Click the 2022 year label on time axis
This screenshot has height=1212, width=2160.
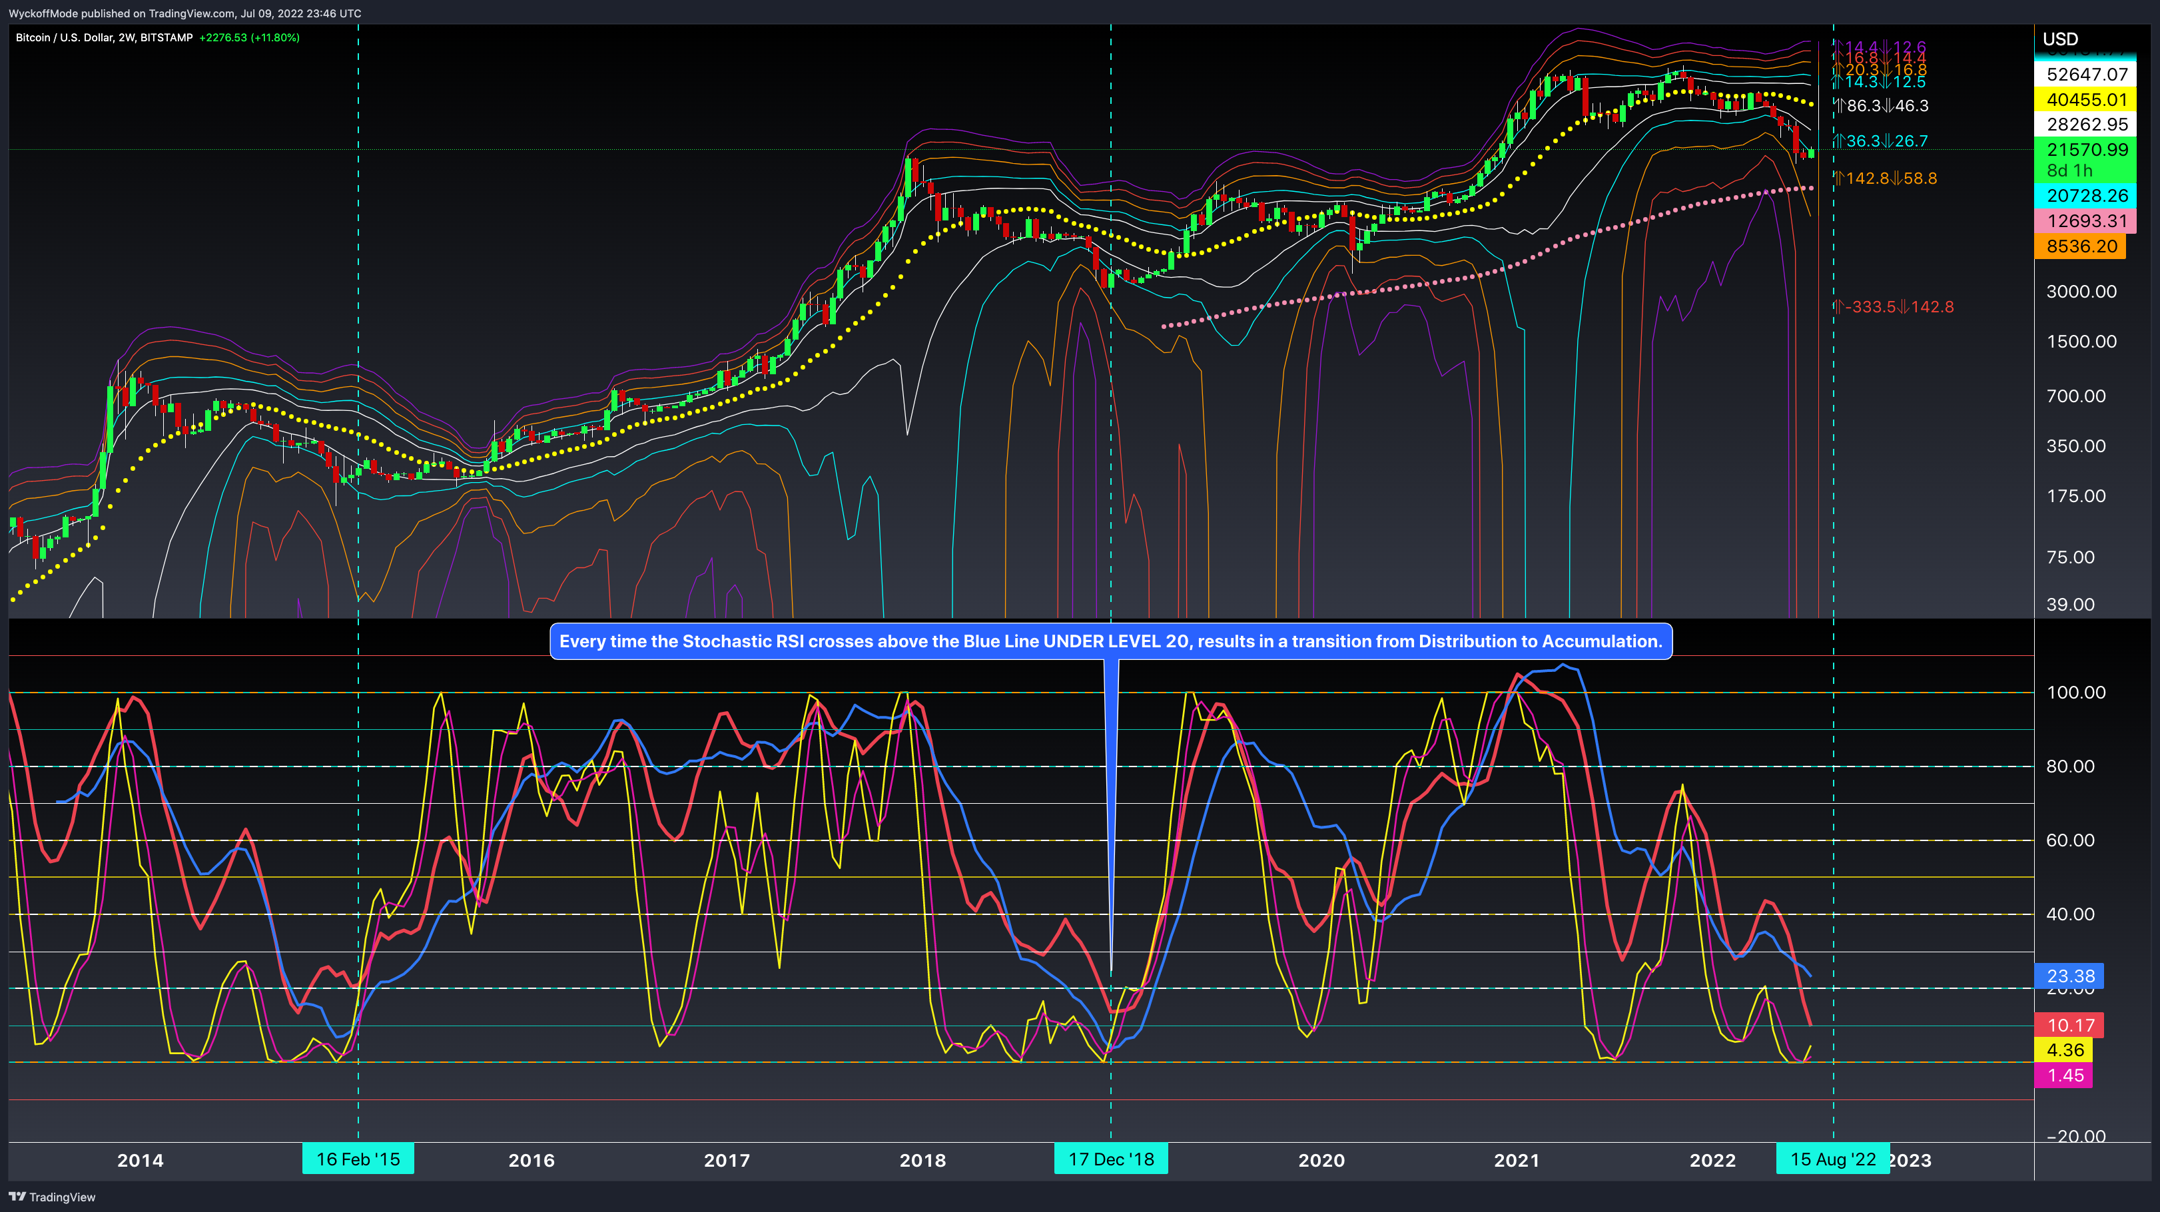coord(1712,1161)
